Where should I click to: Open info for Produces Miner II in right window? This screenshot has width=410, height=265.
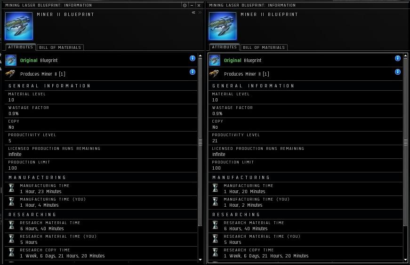click(x=398, y=72)
